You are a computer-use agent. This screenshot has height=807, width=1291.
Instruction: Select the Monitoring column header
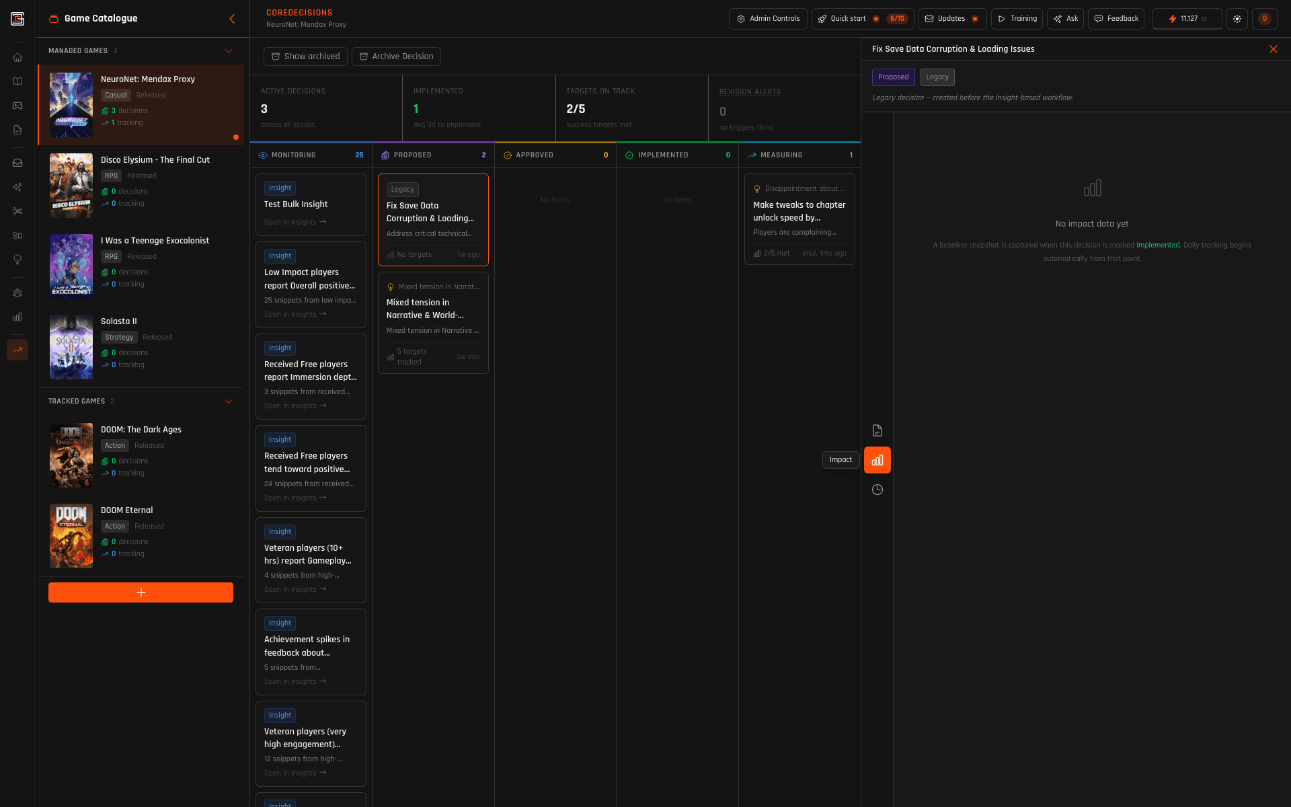click(x=294, y=155)
